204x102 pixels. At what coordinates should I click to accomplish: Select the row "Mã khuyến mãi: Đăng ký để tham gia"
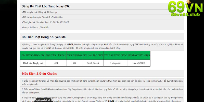pyautogui.click(x=102, y=12)
